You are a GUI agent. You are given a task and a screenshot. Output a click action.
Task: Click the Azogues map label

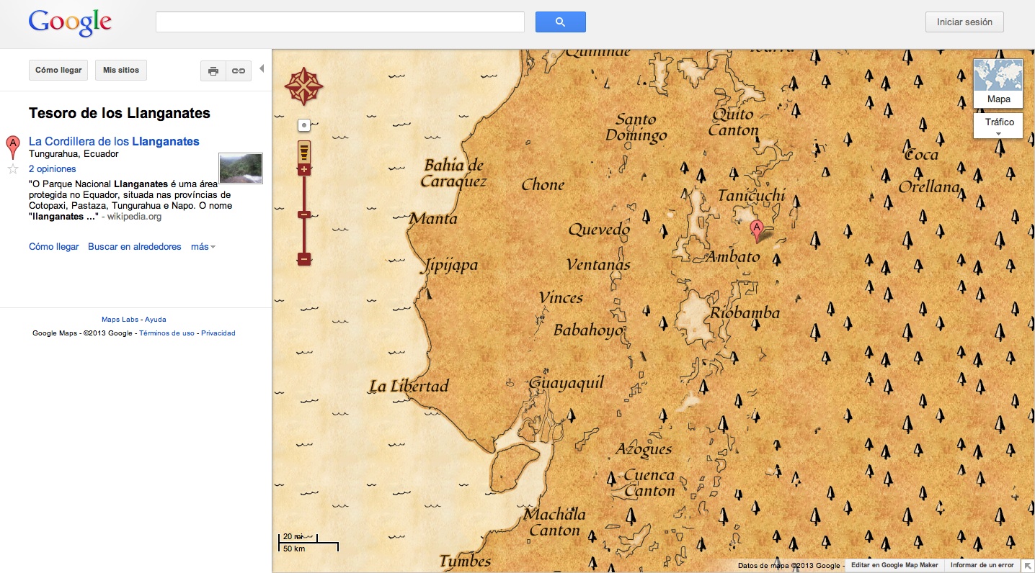pos(644,450)
